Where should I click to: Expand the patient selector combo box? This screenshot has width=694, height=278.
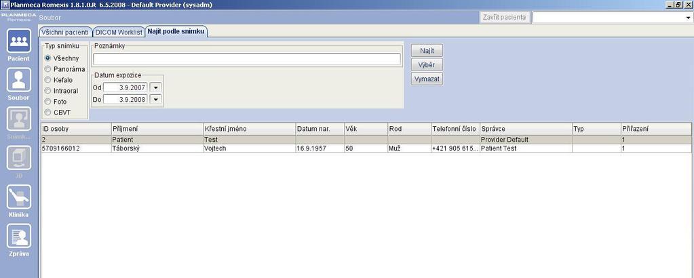[x=689, y=18]
